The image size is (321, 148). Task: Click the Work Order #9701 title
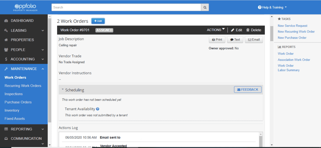click(75, 30)
